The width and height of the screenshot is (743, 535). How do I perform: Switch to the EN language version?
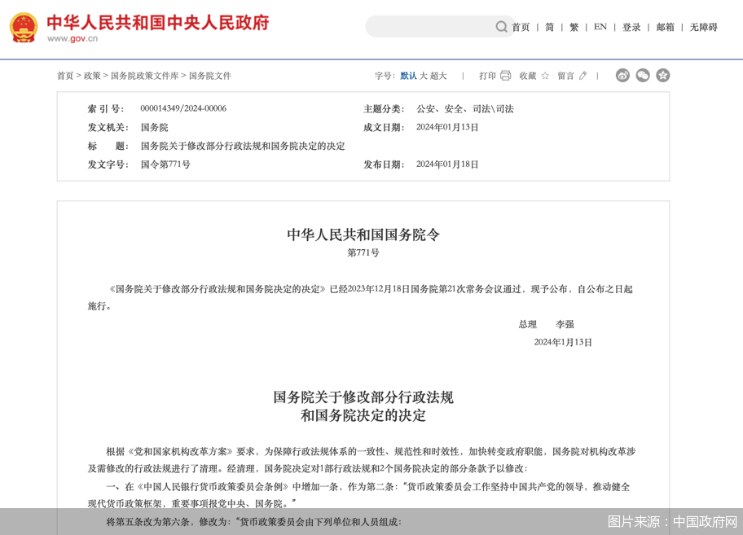600,27
